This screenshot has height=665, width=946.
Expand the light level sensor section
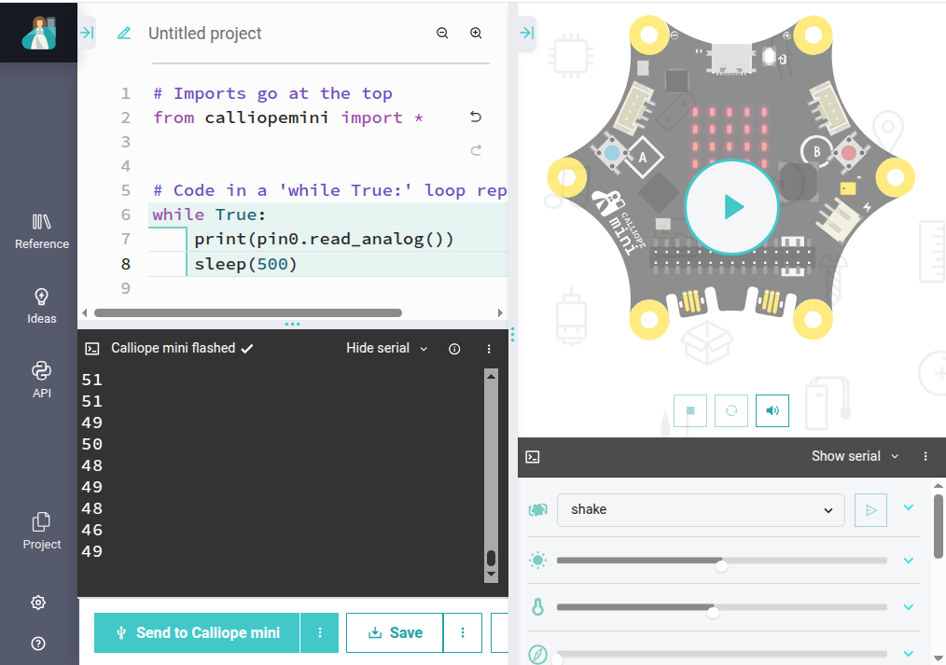click(x=909, y=561)
